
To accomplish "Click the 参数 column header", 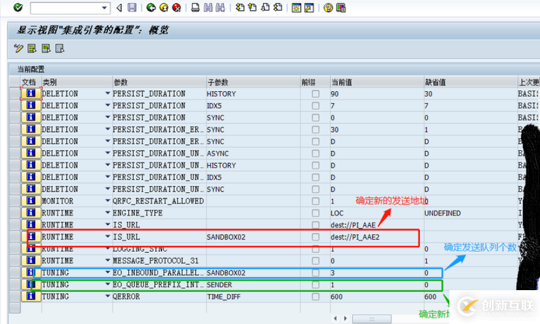I will coord(160,82).
